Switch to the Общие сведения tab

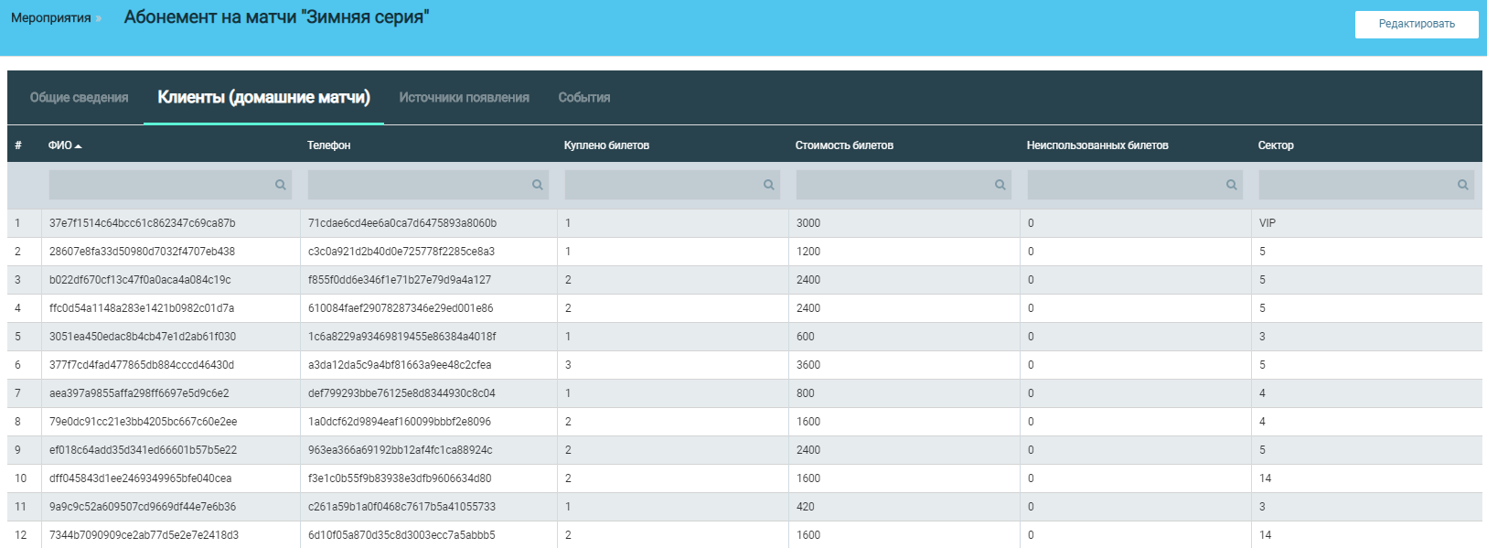click(x=79, y=98)
